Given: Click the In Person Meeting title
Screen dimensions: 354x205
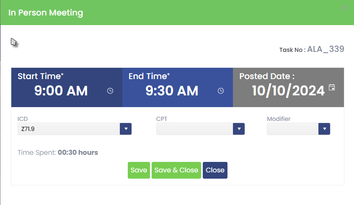Looking at the screenshot, I should click(46, 13).
